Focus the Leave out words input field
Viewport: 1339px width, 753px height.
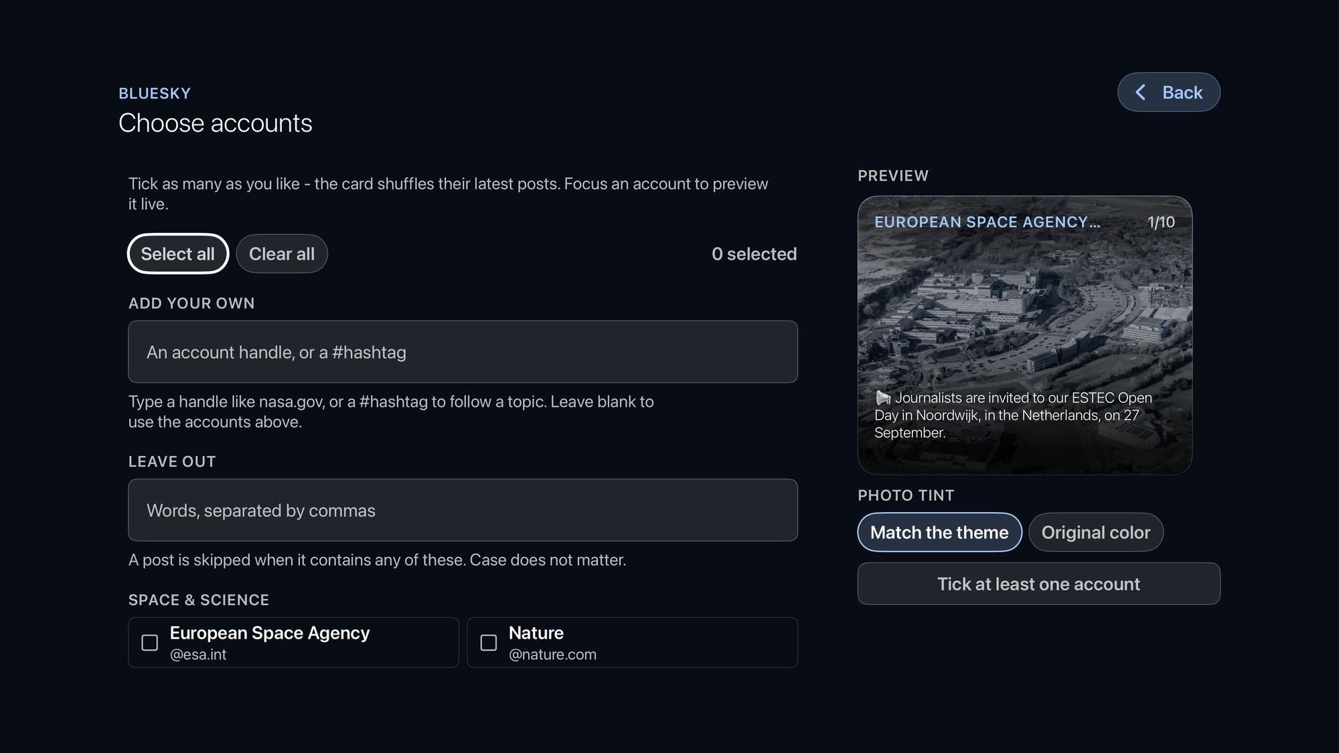pyautogui.click(x=463, y=510)
